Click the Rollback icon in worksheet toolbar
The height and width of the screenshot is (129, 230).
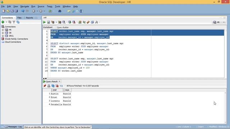click(74, 22)
